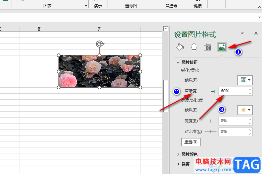
Task: Click the 对比度(C) slider
Action: pyautogui.click(x=211, y=132)
